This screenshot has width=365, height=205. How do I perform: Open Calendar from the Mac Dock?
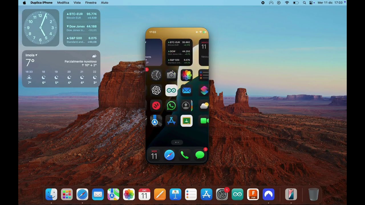[144, 194]
